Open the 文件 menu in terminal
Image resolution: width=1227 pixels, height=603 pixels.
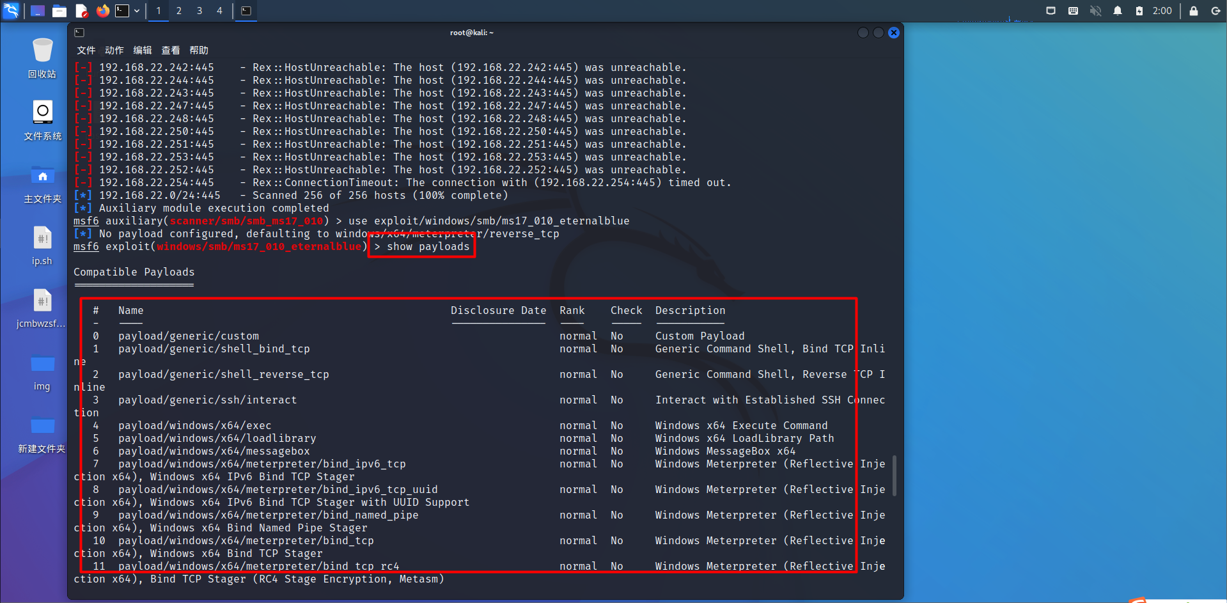[x=86, y=51]
